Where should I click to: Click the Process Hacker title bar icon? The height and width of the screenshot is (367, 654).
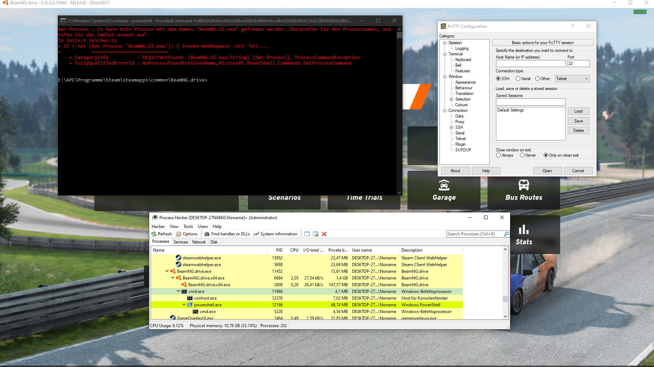tap(155, 217)
